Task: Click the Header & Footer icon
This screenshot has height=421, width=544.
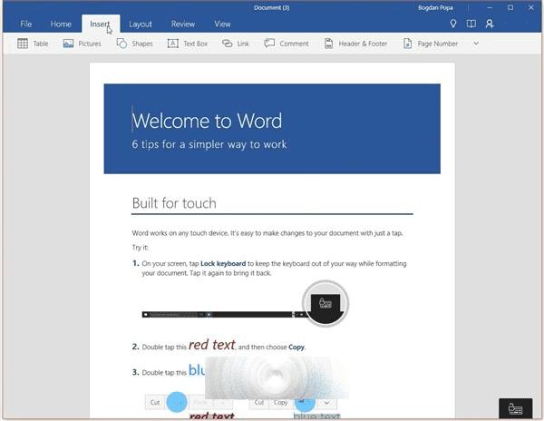Action: [328, 44]
